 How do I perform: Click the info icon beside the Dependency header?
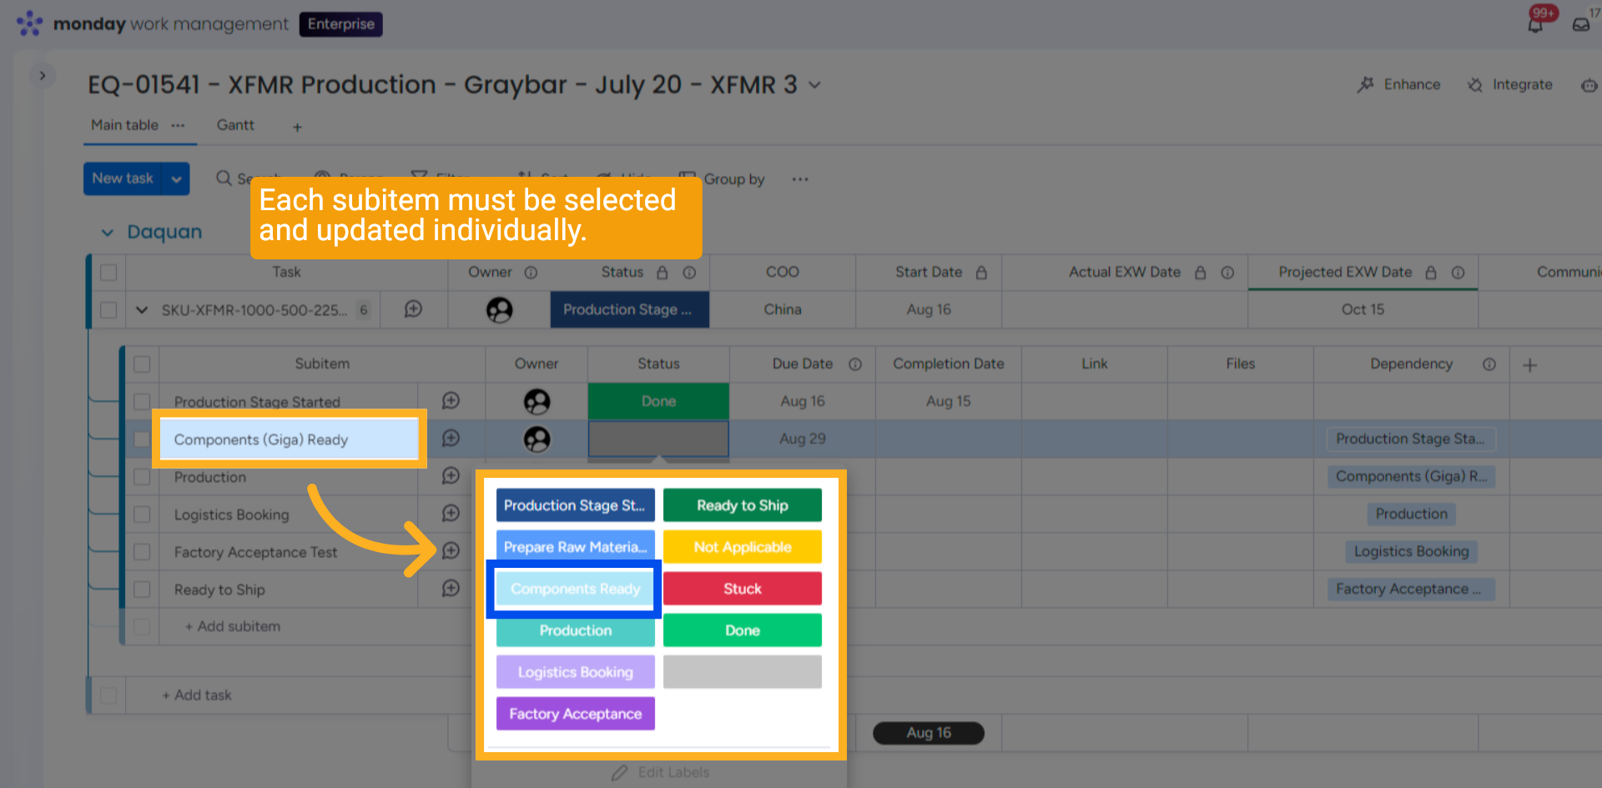pyautogui.click(x=1489, y=364)
